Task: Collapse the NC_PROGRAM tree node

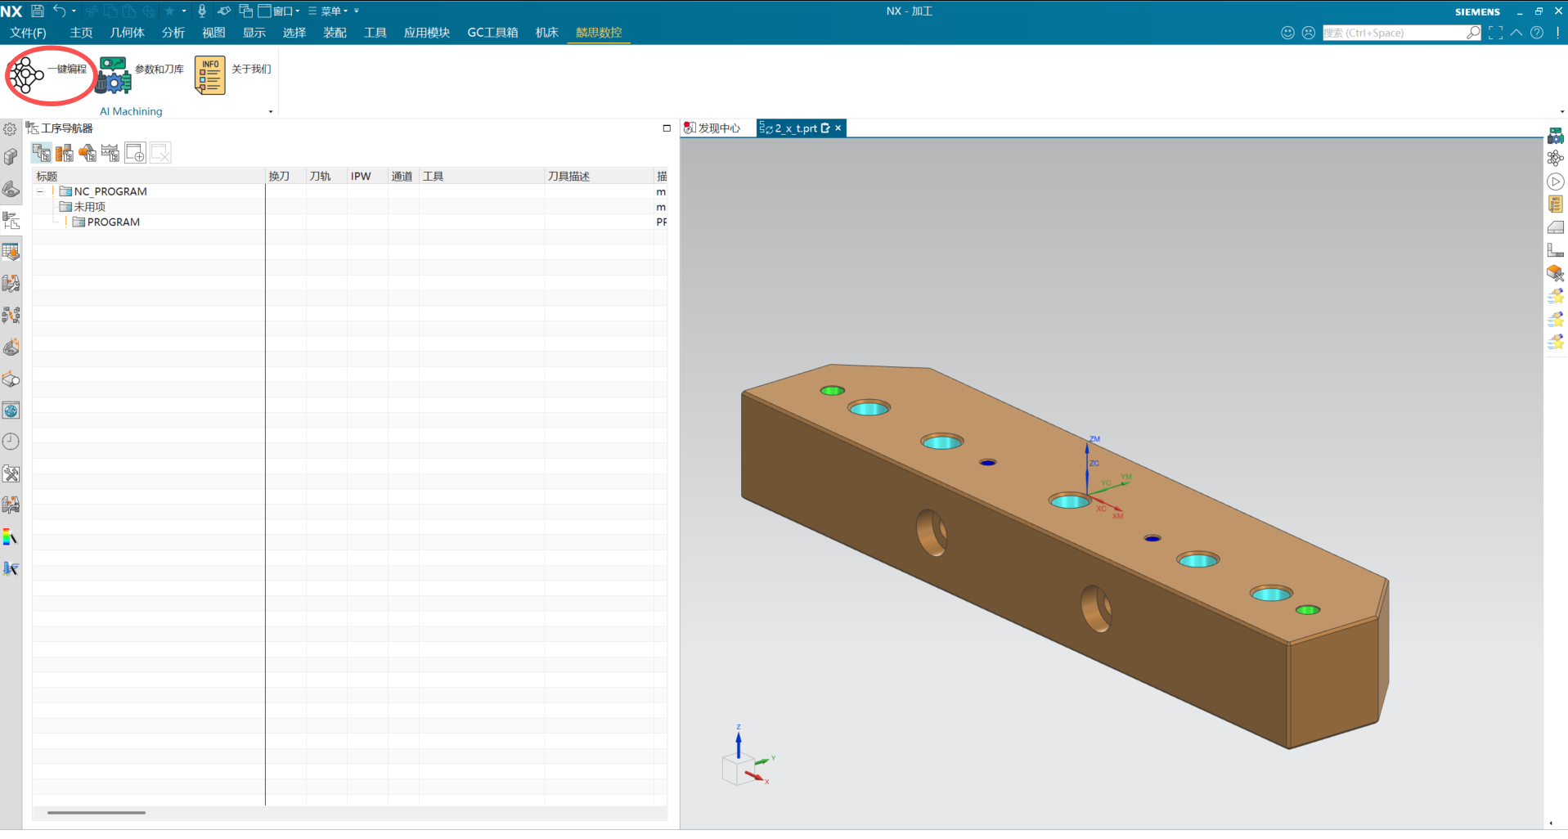Action: click(40, 191)
